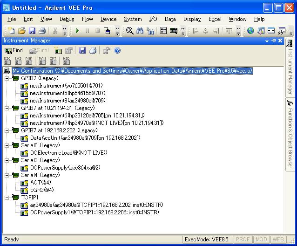Click the Run program play icon
Screen dimensions: 297x246
tap(77, 31)
